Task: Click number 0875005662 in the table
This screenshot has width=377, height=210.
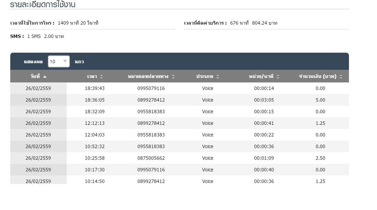Action: 151,158
